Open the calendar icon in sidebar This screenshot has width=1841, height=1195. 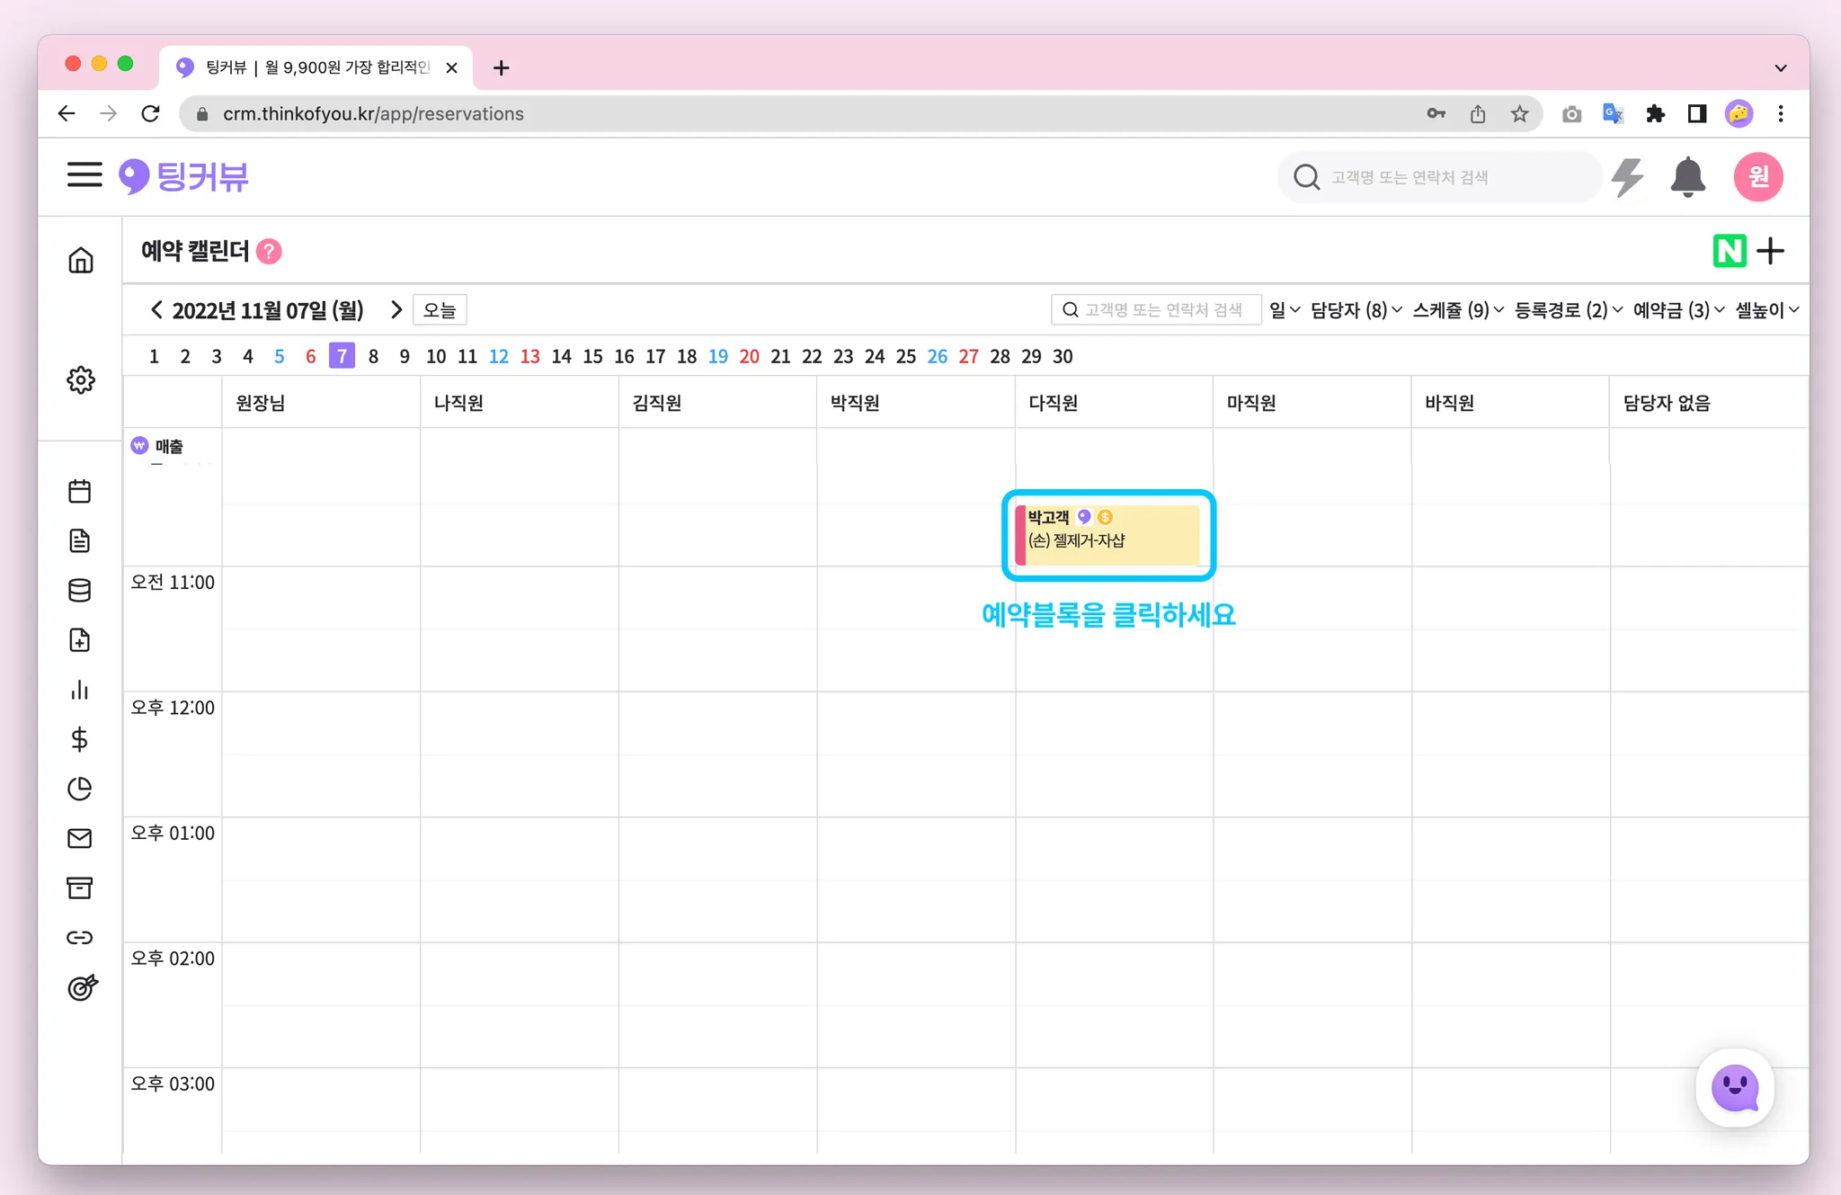(80, 491)
